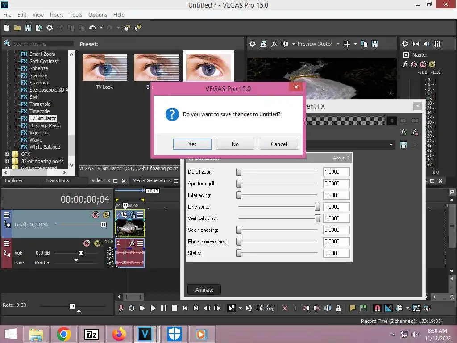Open audio track 2 more menu
457x343 pixels.
(x=6, y=243)
